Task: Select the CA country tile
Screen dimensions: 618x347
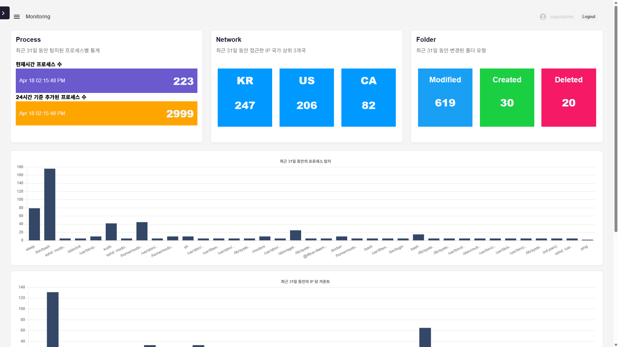Action: [368, 97]
